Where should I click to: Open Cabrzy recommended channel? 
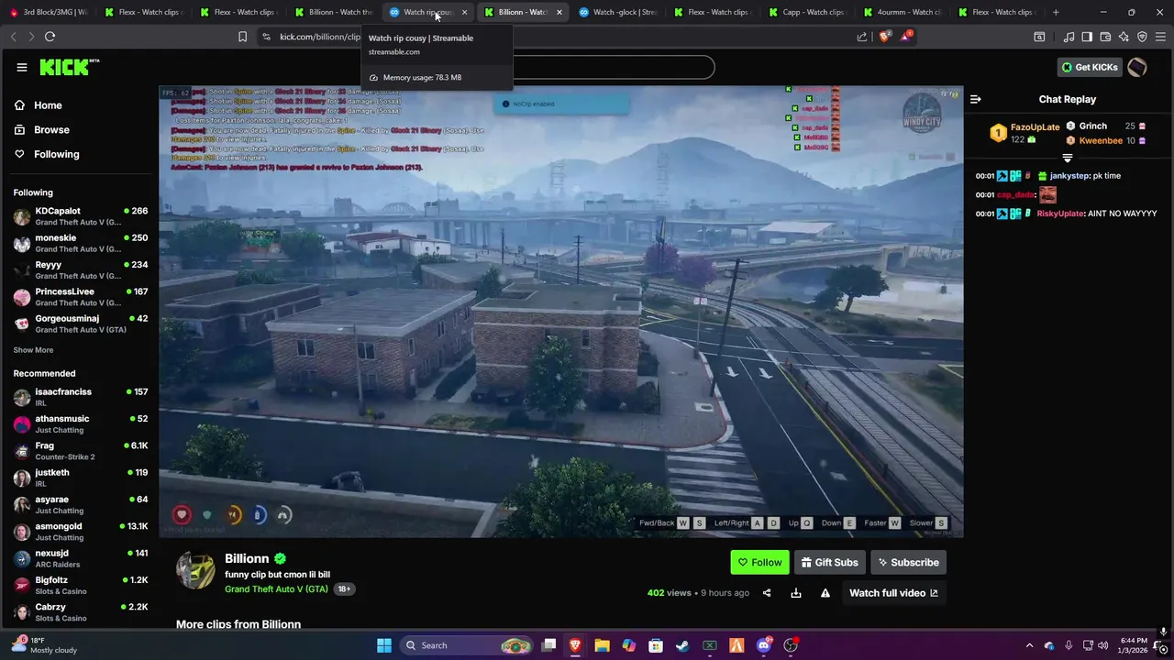pos(80,612)
